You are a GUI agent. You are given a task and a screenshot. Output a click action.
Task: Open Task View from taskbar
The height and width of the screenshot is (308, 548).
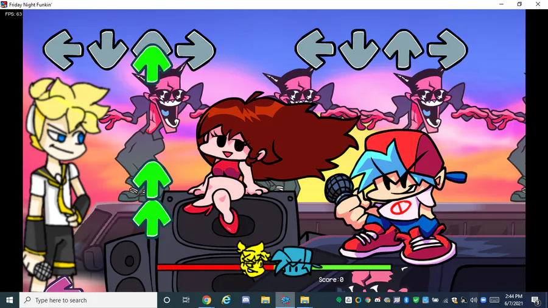point(186,300)
